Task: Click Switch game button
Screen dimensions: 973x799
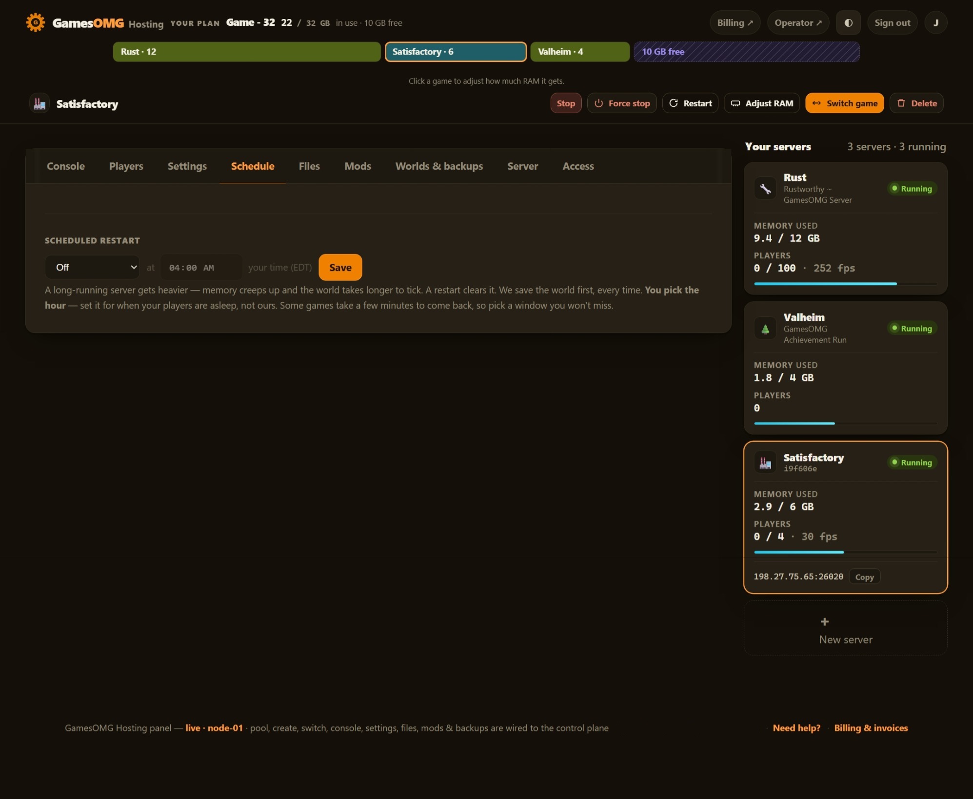Action: [844, 103]
